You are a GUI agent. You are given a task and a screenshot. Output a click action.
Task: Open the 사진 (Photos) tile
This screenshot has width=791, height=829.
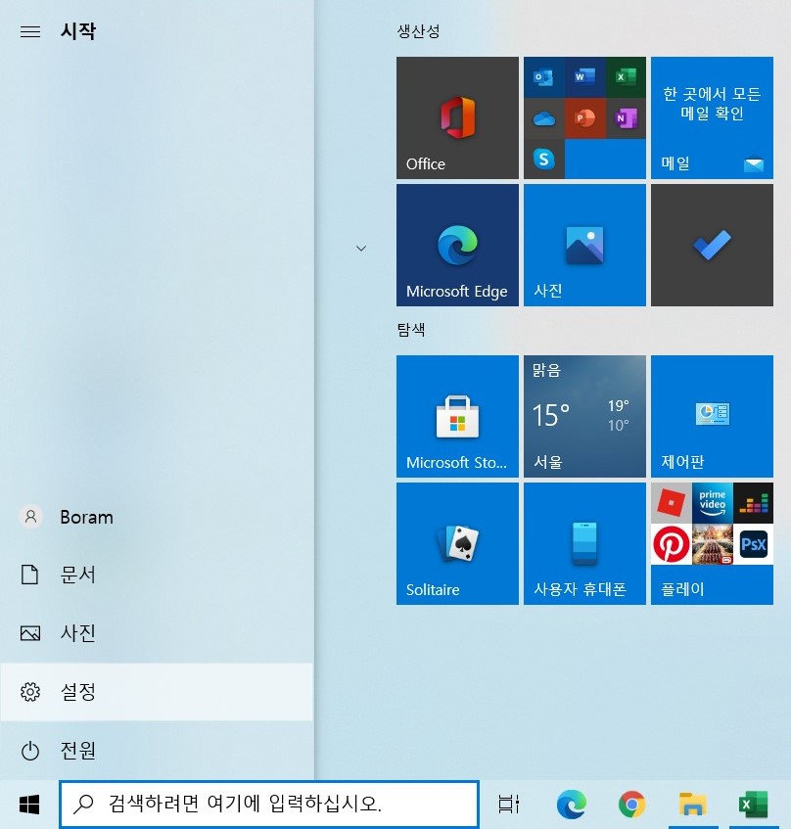click(584, 246)
